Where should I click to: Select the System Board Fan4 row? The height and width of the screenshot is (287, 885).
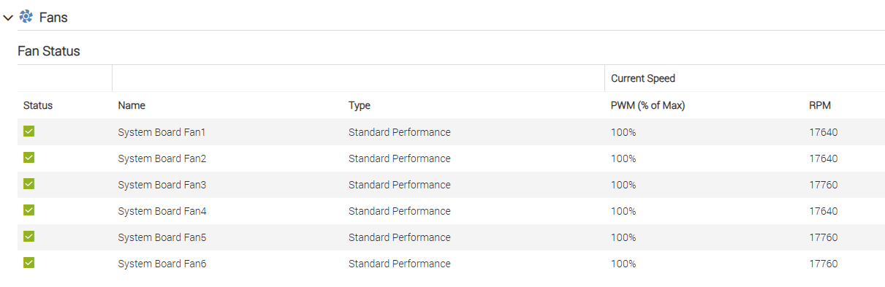click(x=451, y=211)
